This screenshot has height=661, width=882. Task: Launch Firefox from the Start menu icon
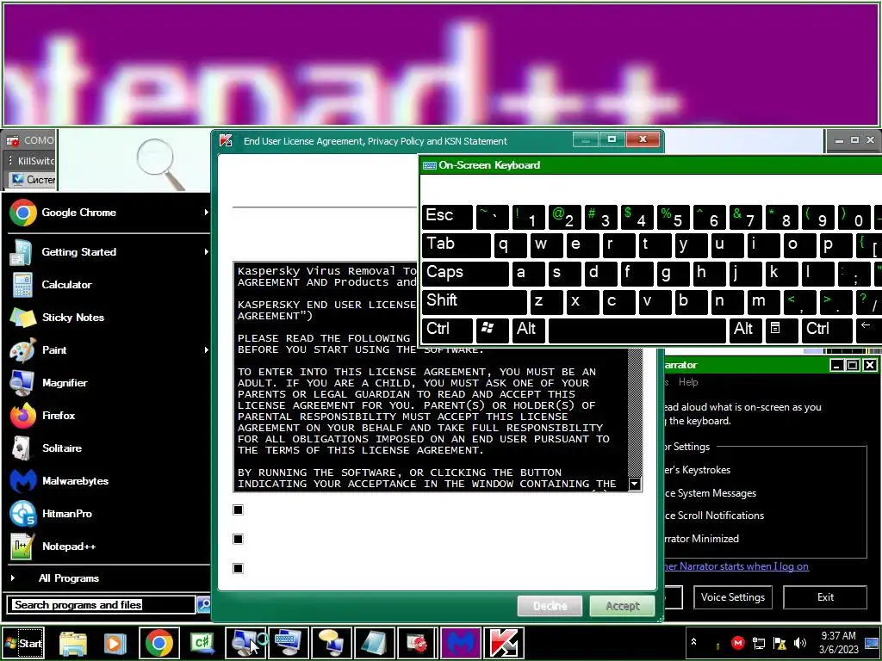tap(22, 416)
